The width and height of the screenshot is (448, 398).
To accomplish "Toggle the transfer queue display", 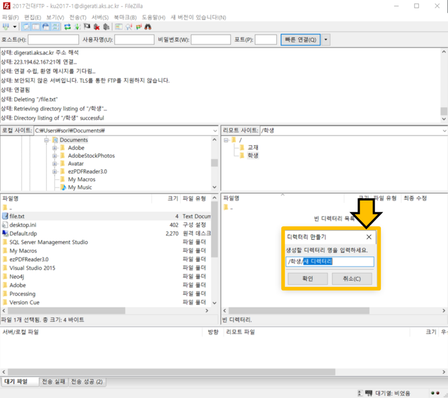I will pos(54,26).
